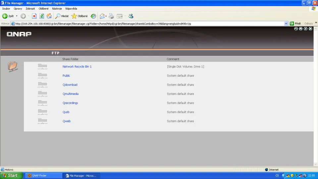Viewport: 318px width, 179px height.
Task: Click the QNAP help question mark icon
Action: tap(305, 29)
